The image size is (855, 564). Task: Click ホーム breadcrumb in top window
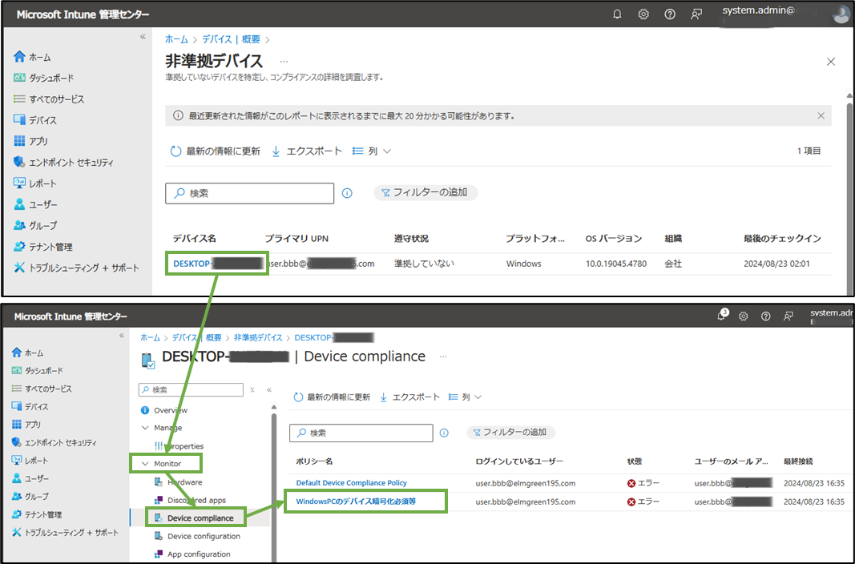click(176, 39)
